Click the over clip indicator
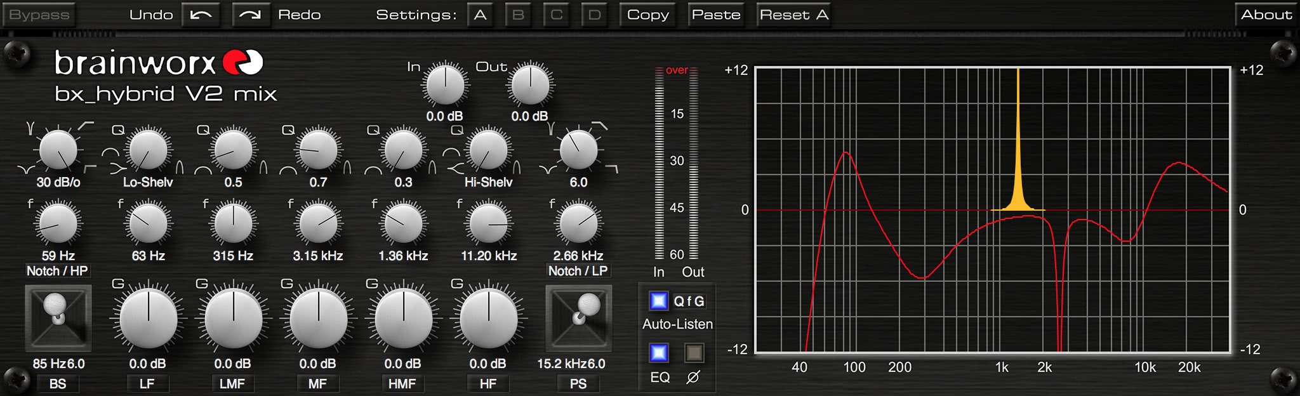The height and width of the screenshot is (396, 1300). tap(677, 70)
